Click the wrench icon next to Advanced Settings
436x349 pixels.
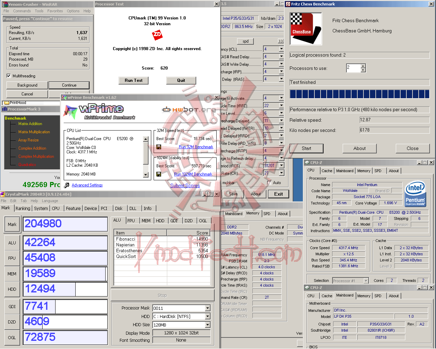66,185
